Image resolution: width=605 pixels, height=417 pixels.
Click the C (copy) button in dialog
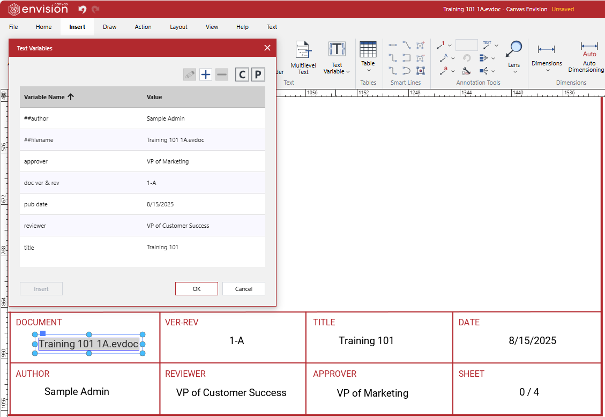[242, 75]
